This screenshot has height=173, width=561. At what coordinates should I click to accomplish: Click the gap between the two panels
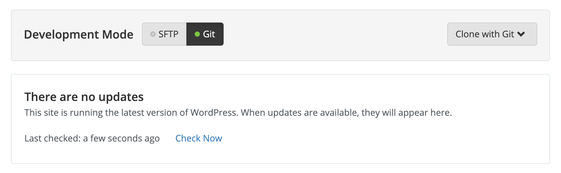pos(280,68)
